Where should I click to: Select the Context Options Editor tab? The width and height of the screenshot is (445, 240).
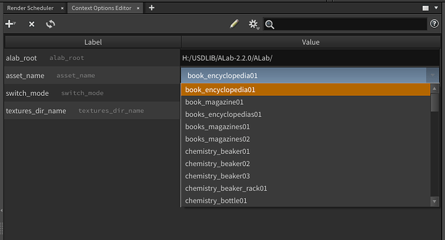click(x=101, y=8)
